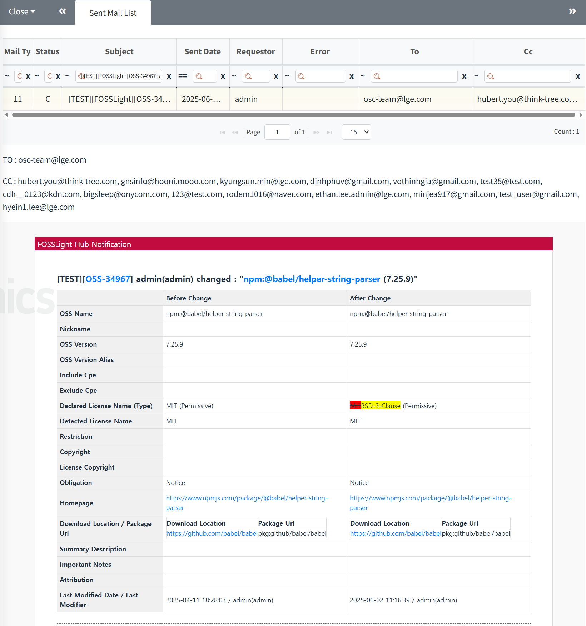Open the rows-per-page 15 dropdown
586x626 pixels.
(356, 132)
